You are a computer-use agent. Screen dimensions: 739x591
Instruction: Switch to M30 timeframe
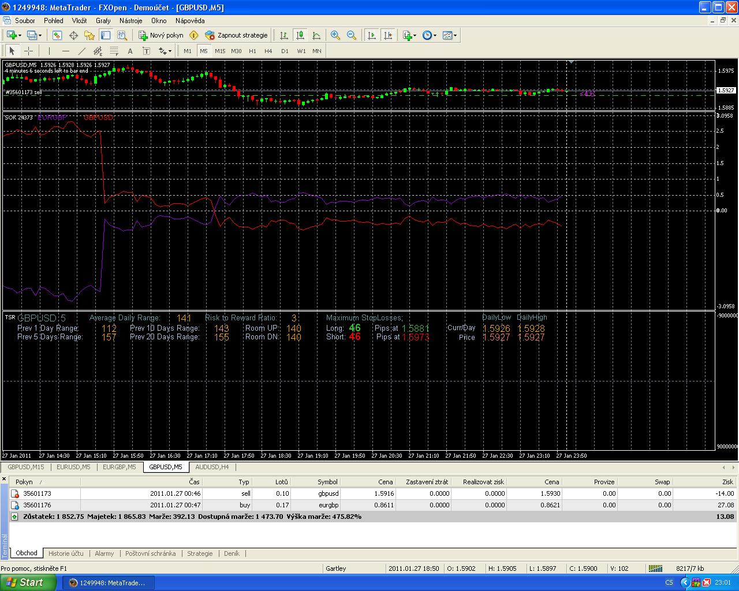click(x=236, y=51)
